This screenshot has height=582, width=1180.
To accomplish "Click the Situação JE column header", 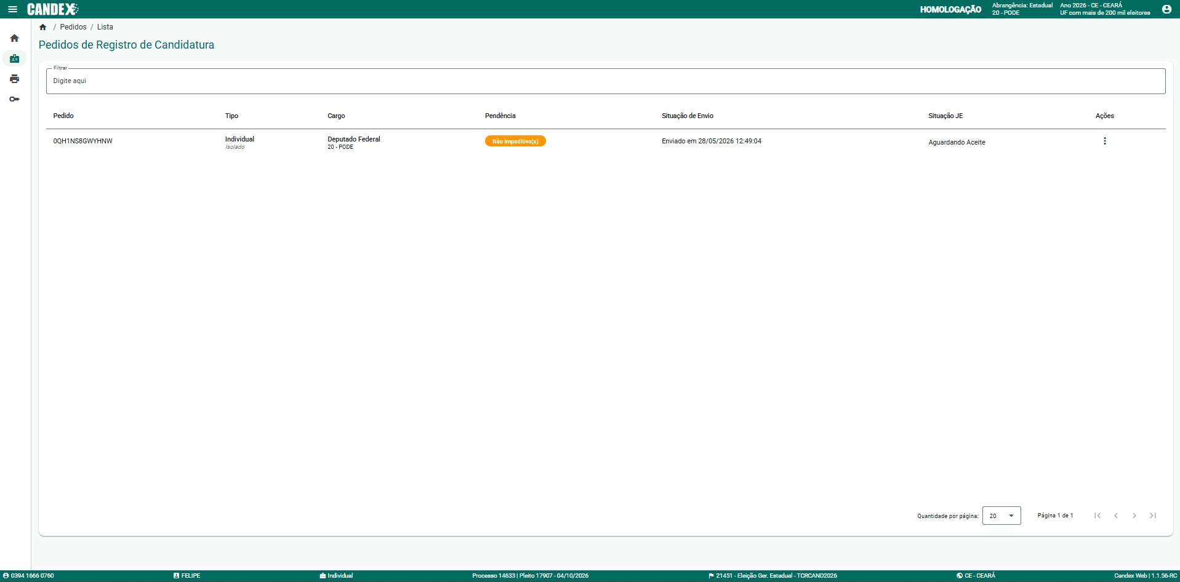I will (x=945, y=116).
